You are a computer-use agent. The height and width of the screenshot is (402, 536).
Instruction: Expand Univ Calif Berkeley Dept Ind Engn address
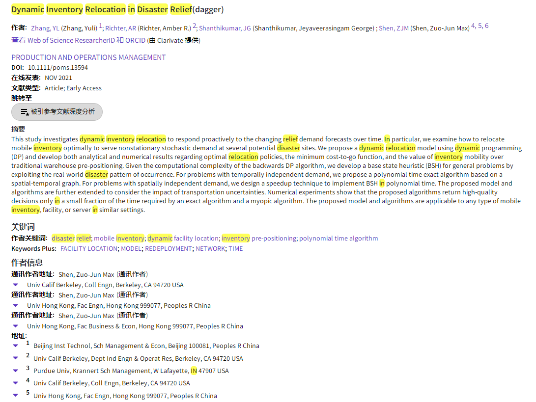tap(15, 358)
